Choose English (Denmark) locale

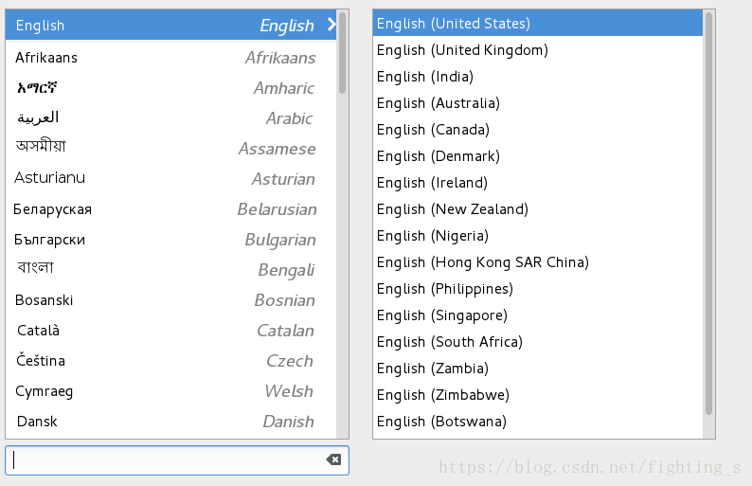538,156
